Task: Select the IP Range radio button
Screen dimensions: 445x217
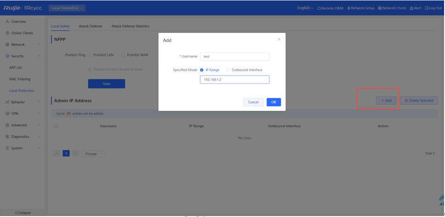Action: click(202, 70)
